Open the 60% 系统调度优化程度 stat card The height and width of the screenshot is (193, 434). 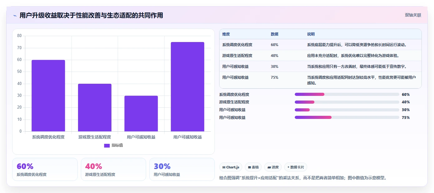pos(45,169)
